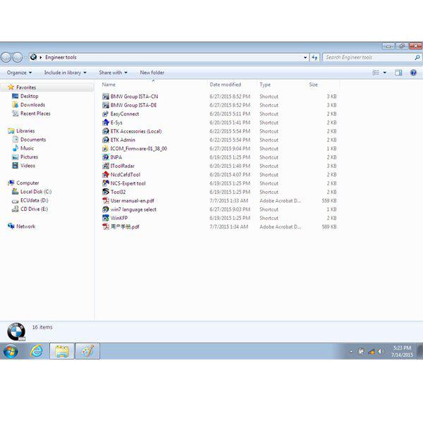The image size is (423, 423).
Task: Select the E-Sys shortcut icon
Action: click(x=106, y=123)
